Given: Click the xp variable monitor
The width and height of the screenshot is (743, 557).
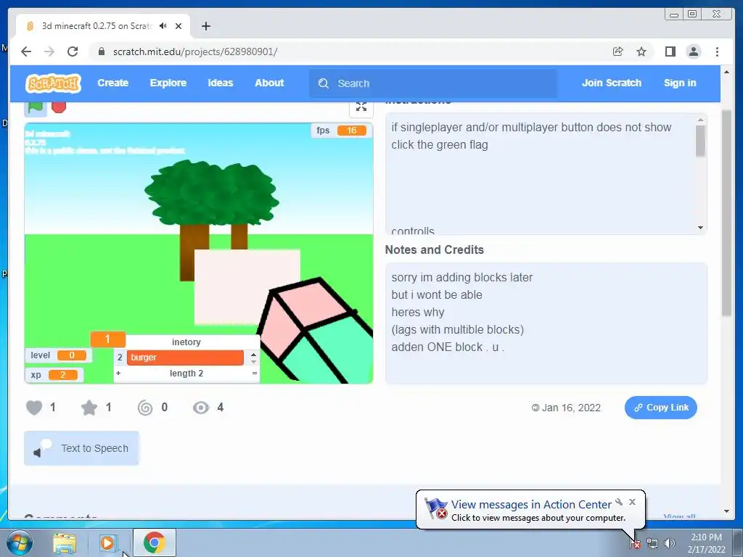Looking at the screenshot, I should click(x=54, y=375).
